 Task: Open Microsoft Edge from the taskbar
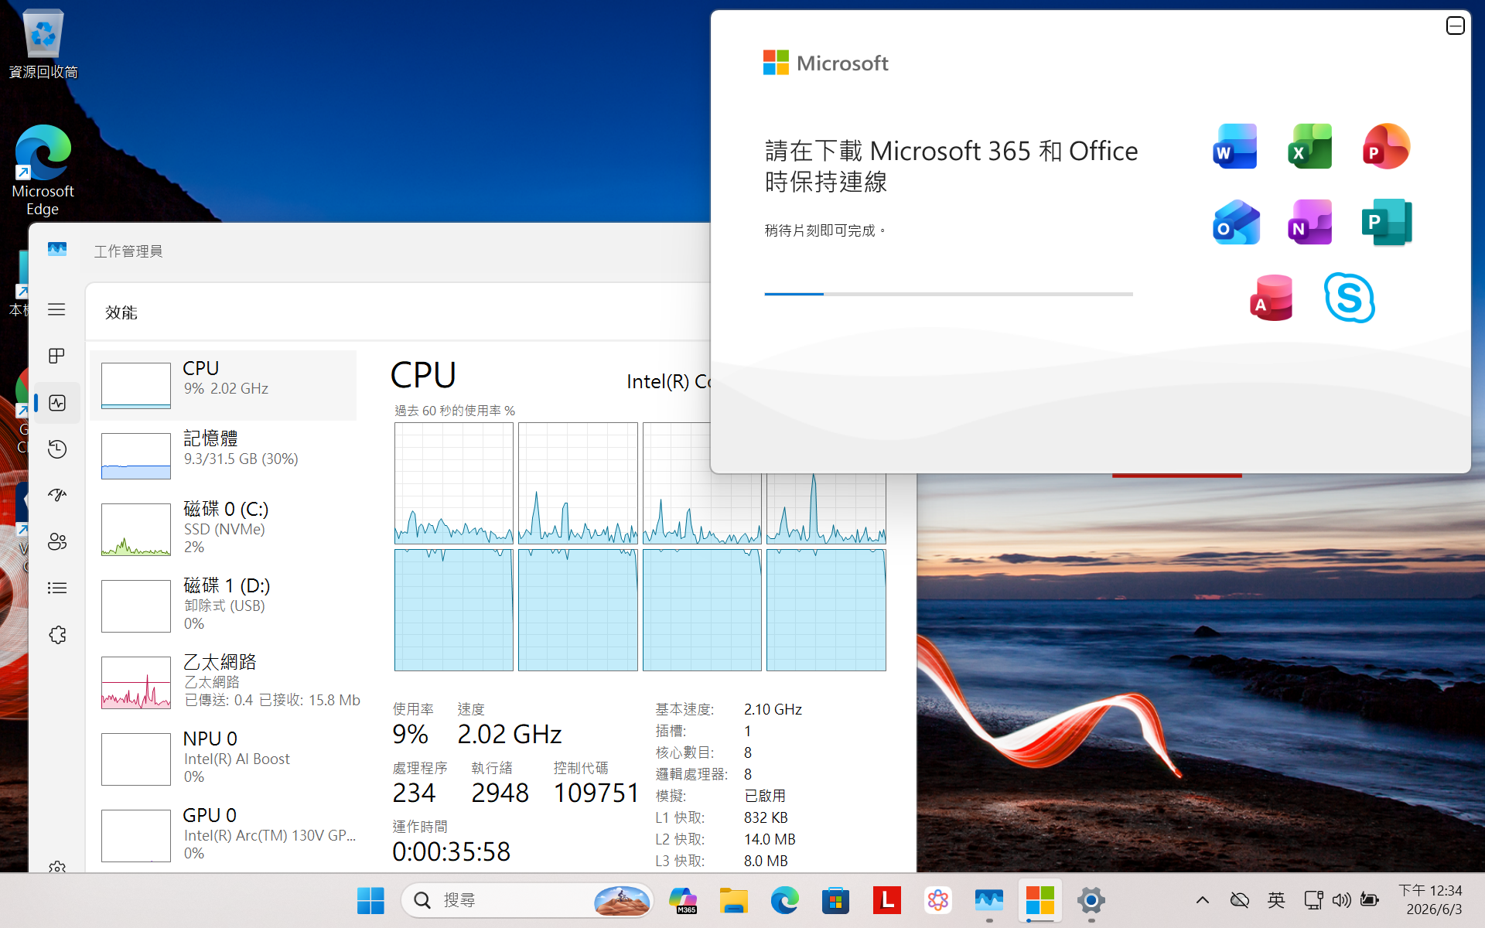pyautogui.click(x=784, y=900)
